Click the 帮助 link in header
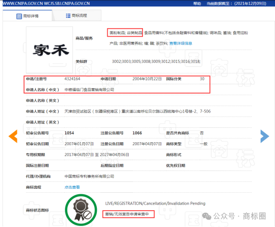Viewport: 275px width, 227px height. [x=197, y=3]
